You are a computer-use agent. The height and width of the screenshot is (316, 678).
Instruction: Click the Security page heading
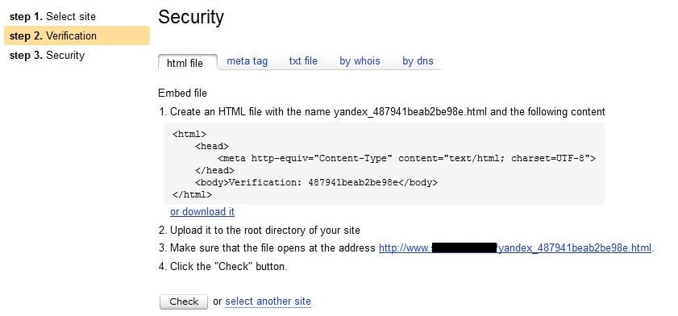[x=191, y=17]
